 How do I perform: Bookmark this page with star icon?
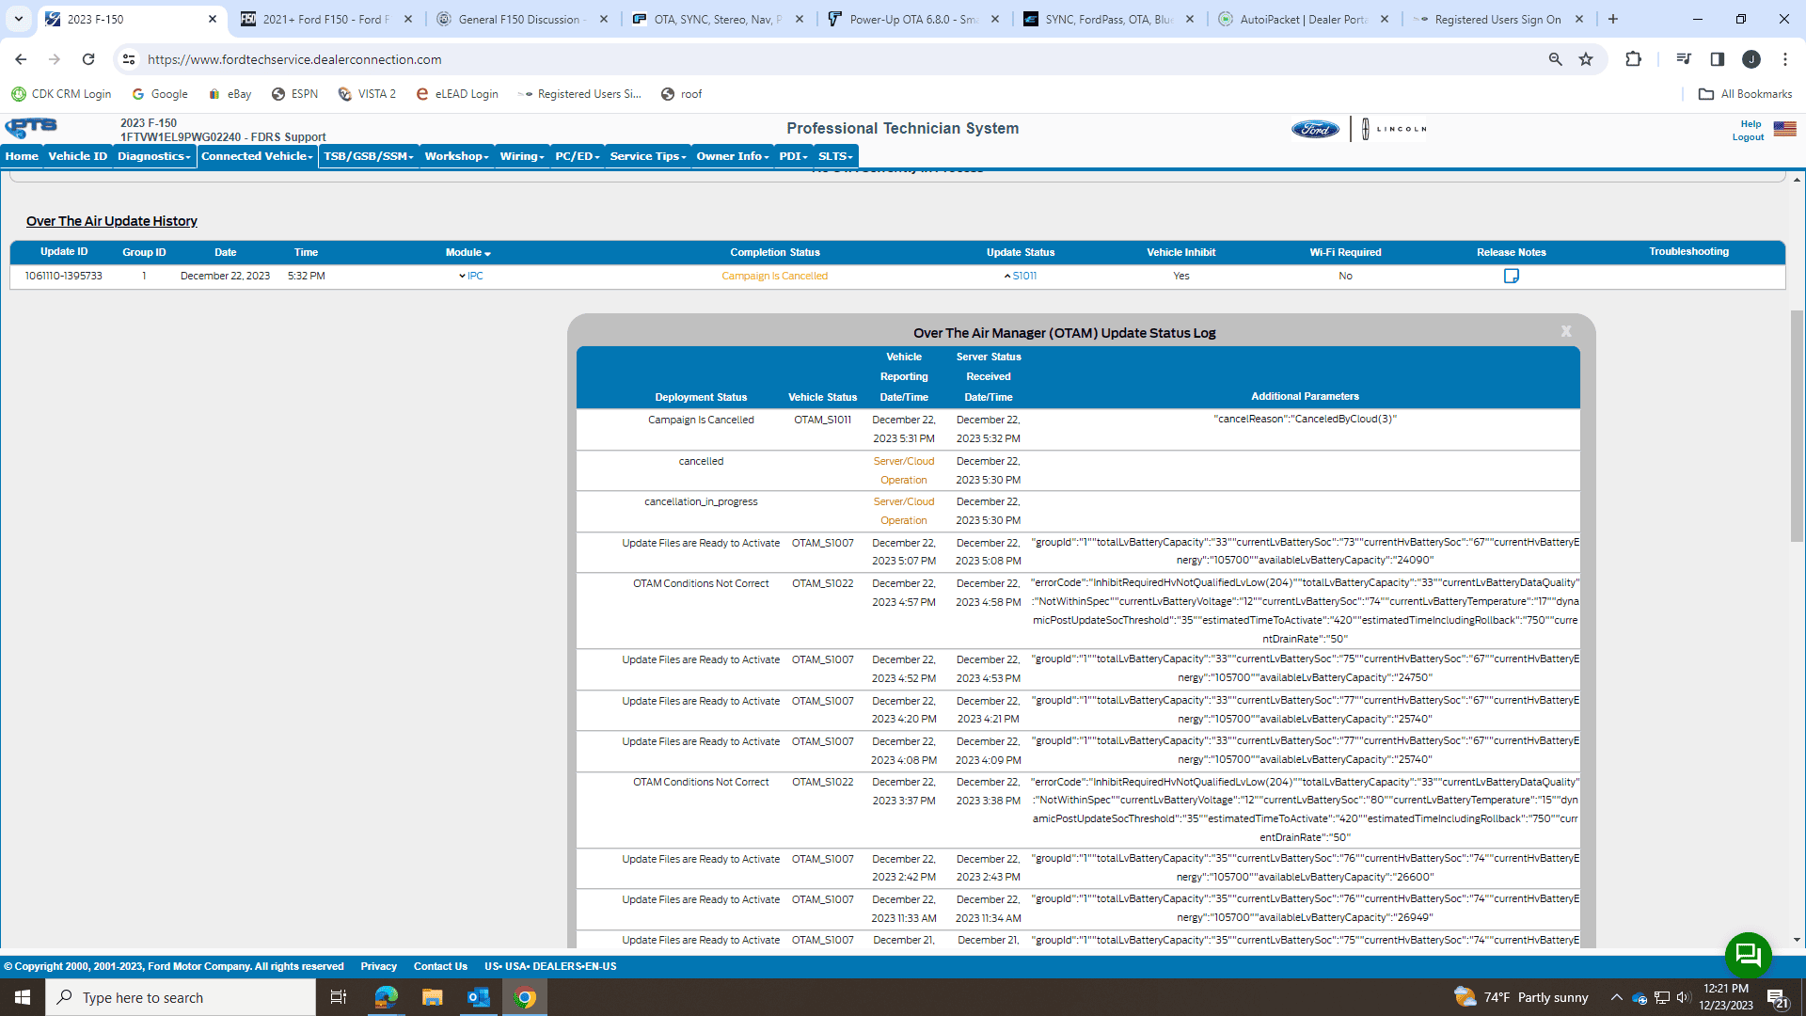coord(1586,59)
